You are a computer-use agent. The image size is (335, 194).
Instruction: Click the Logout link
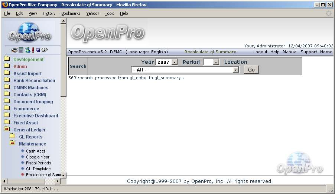260,52
